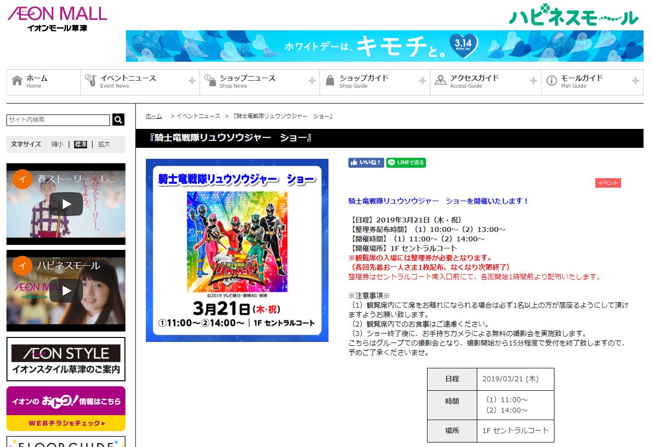Expand the plus next to イベントニュース
This screenshot has width=652, height=447.
pyautogui.click(x=192, y=81)
